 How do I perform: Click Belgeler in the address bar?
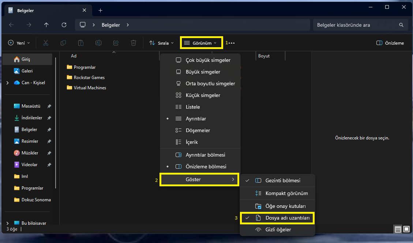tap(110, 25)
